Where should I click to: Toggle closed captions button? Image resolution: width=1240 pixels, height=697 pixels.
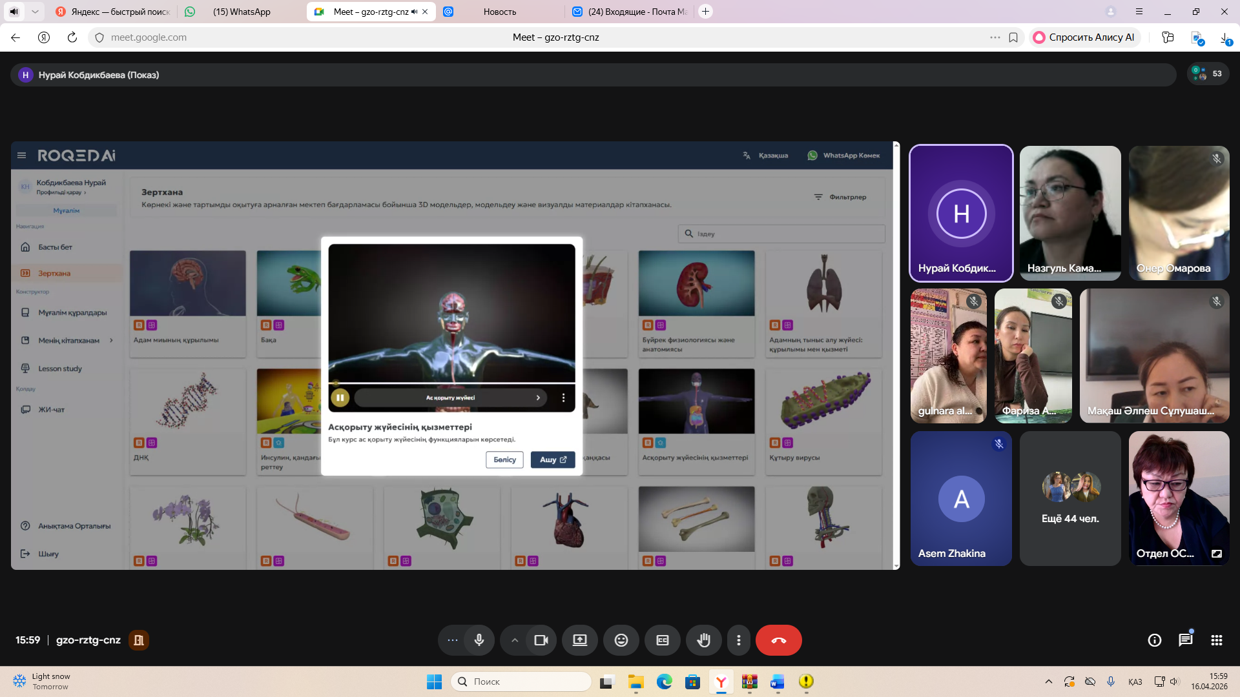(x=662, y=640)
